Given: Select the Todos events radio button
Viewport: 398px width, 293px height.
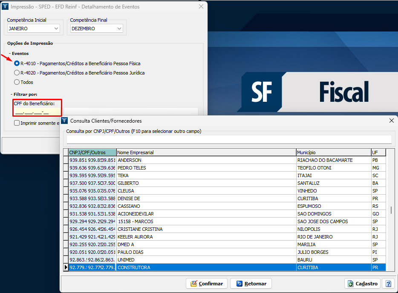Looking at the screenshot, I should coord(17,82).
